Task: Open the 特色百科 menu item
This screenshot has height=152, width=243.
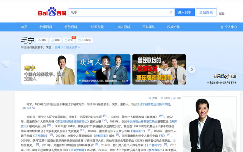Action: [71, 27]
